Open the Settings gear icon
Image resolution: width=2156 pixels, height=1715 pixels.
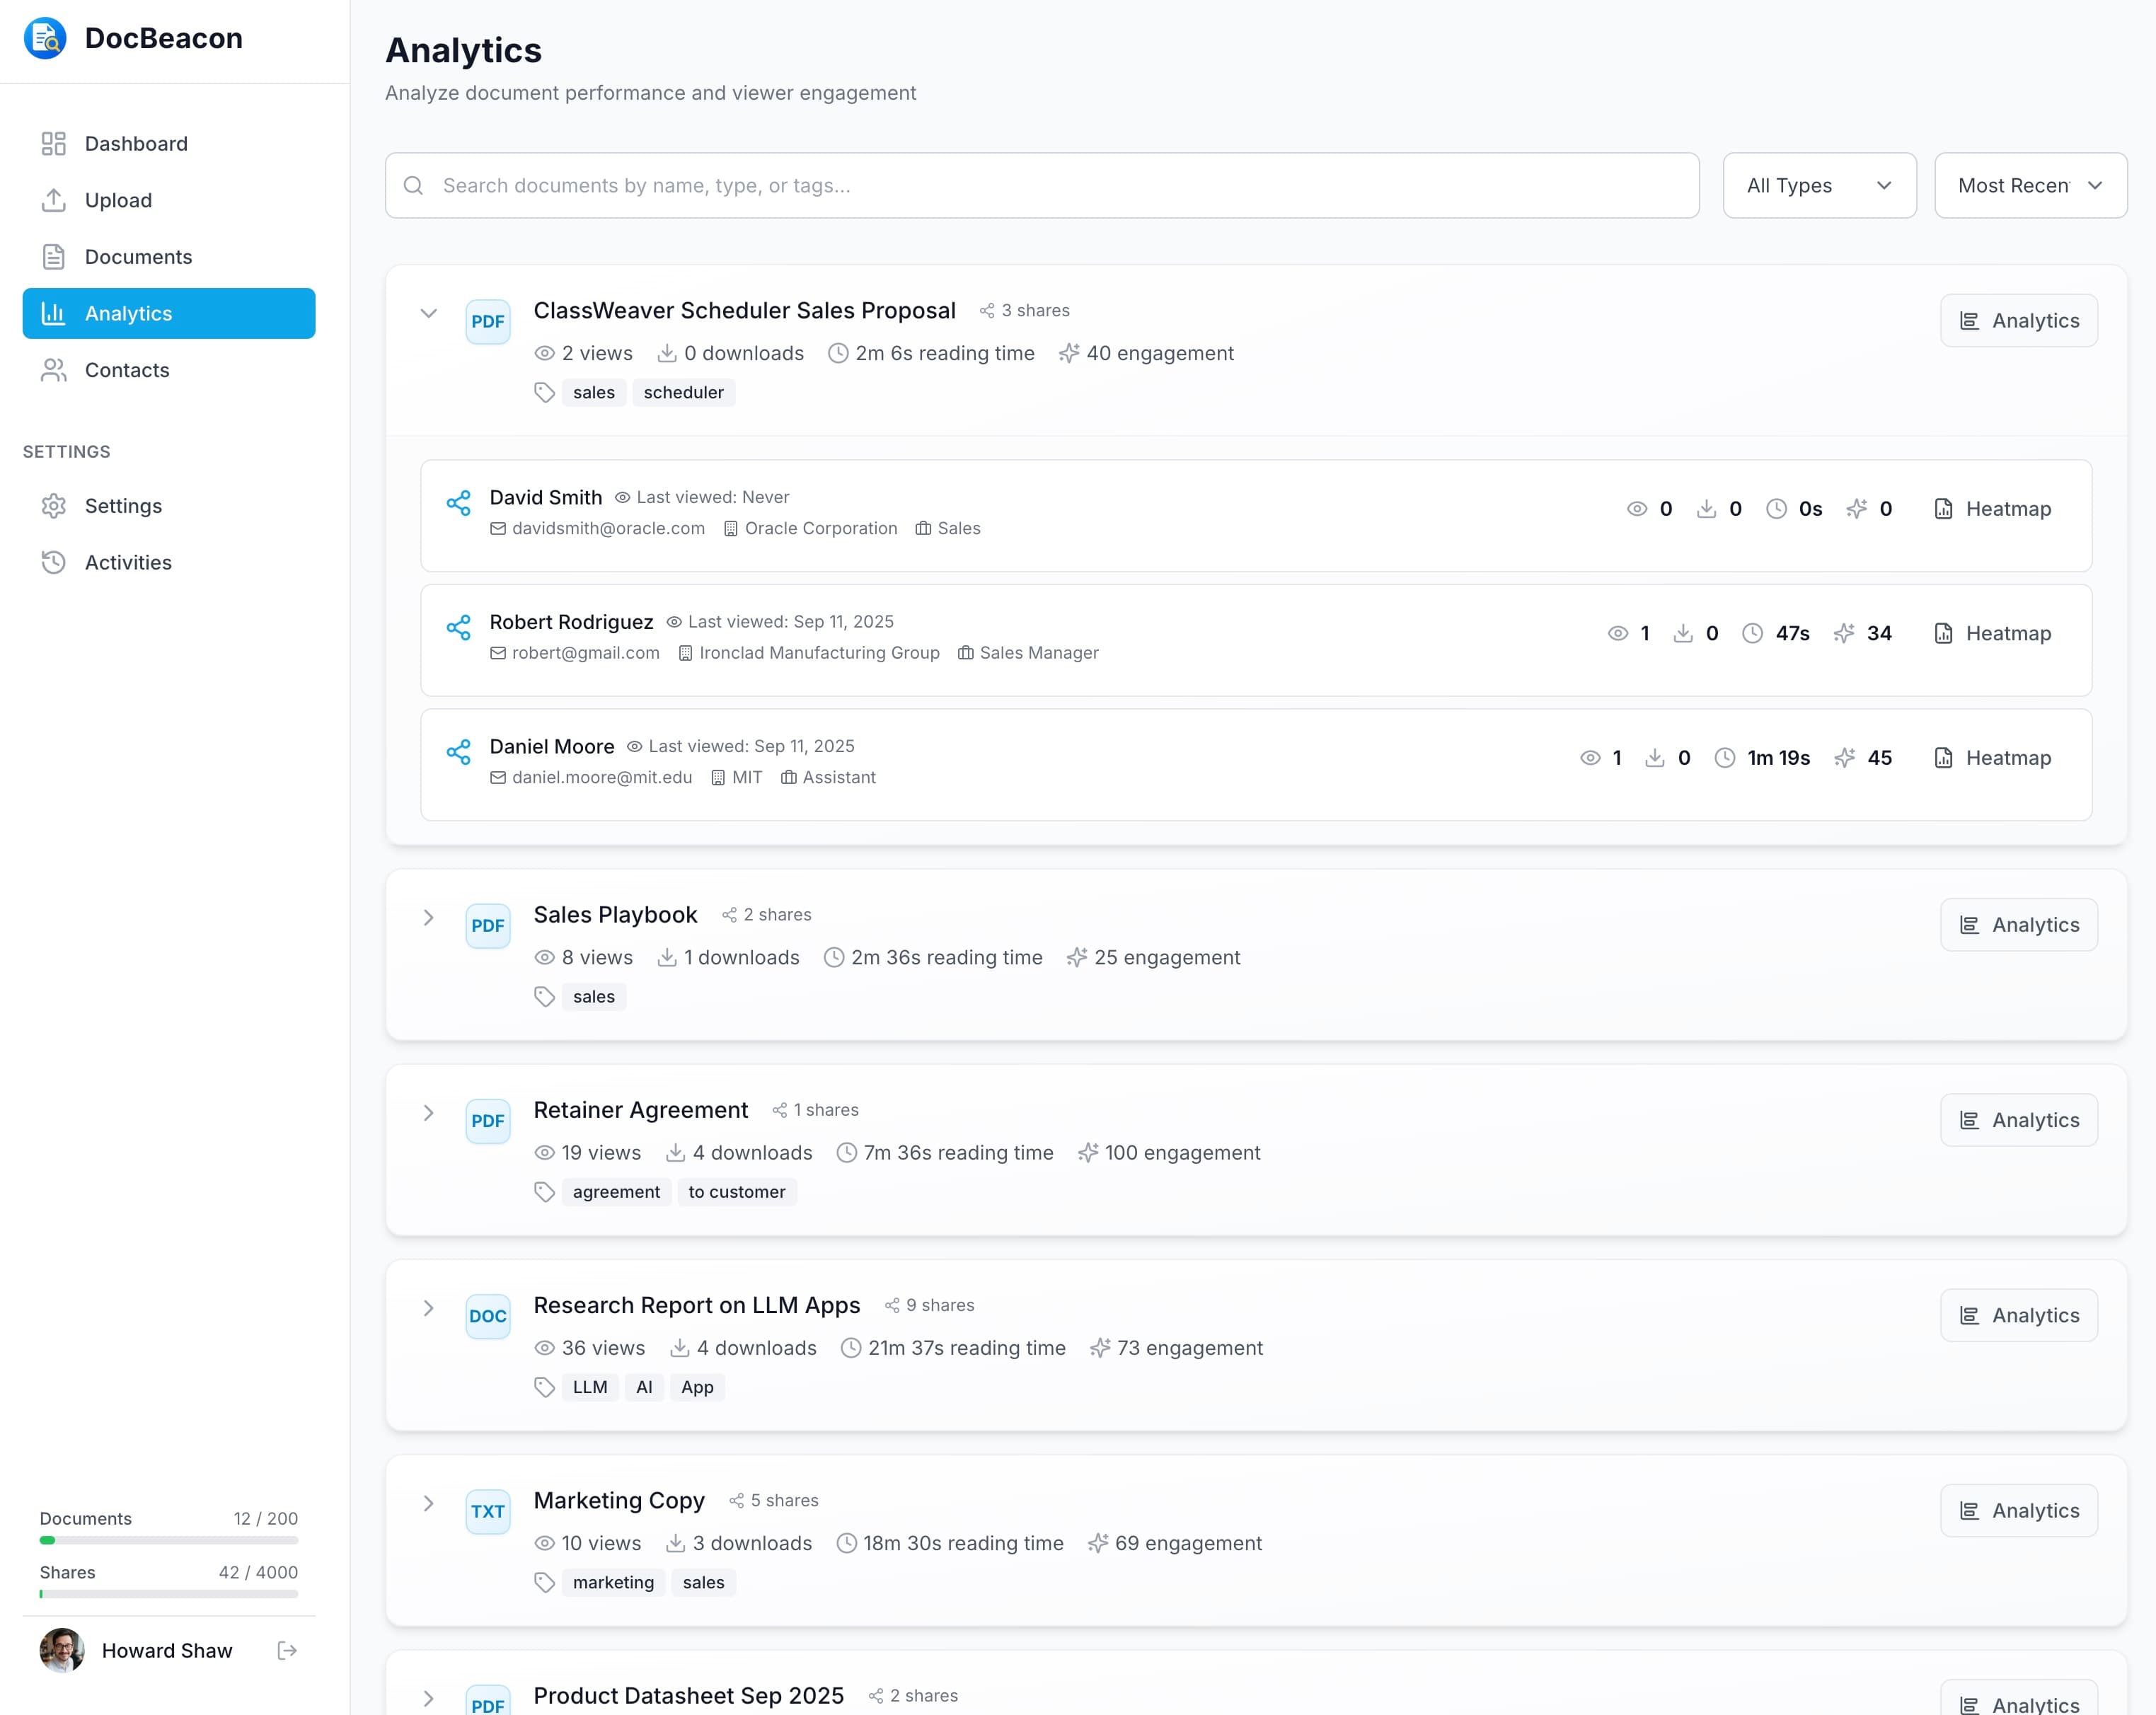click(x=54, y=505)
